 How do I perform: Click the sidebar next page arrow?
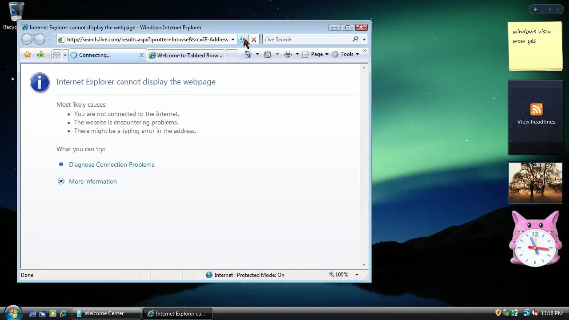pos(558,9)
